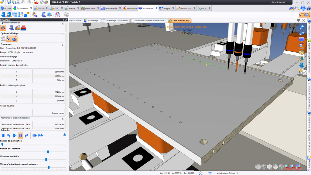Click the fast-forward to next operation button
Screen dimensions: 311x175
(x=35, y=136)
